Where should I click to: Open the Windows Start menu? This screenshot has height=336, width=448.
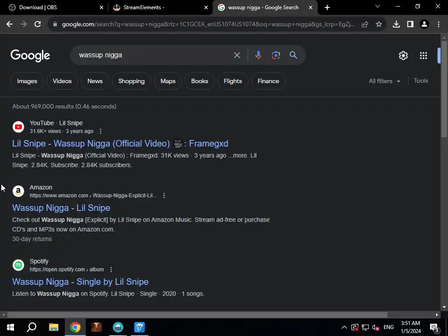coord(10,327)
